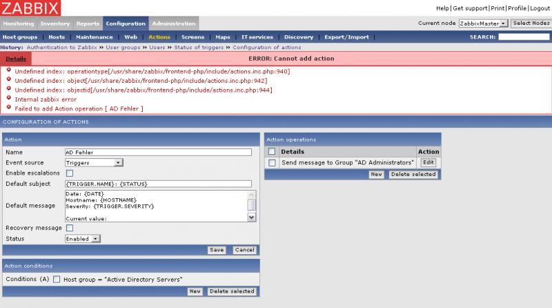The height and width of the screenshot is (308, 552).
Task: Click Edit for the Send message operation
Action: 428,162
